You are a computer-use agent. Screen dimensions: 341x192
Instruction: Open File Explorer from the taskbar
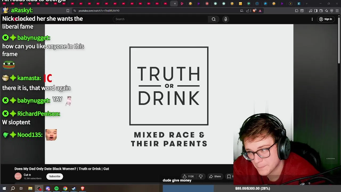pos(30,189)
